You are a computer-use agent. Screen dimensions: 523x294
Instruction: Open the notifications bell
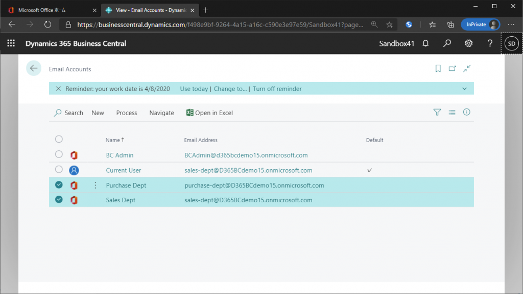(x=425, y=43)
